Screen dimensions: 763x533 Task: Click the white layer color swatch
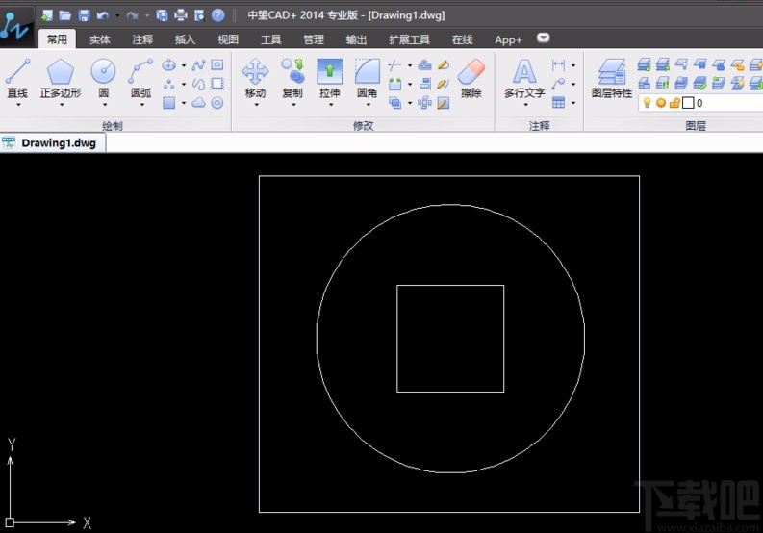(x=688, y=103)
